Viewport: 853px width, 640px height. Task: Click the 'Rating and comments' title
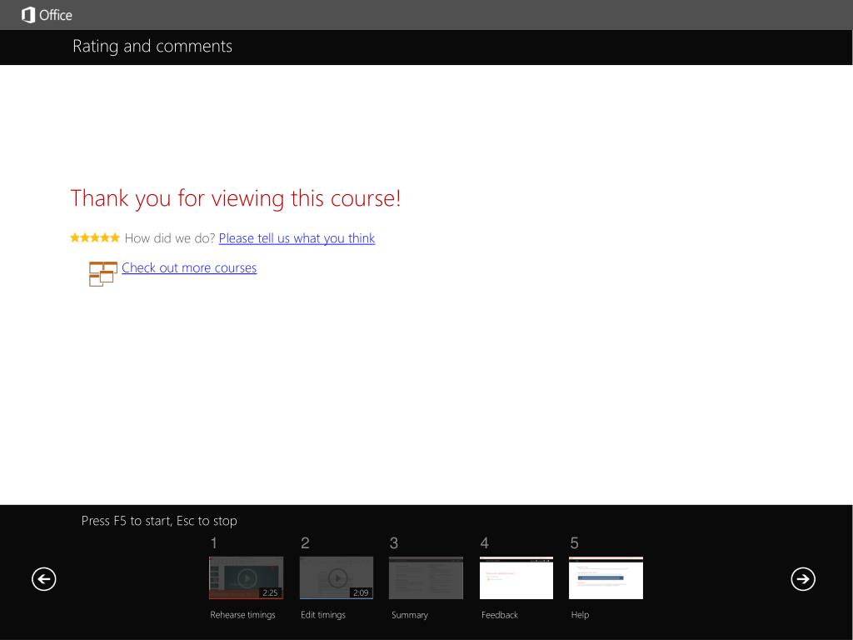click(x=152, y=47)
